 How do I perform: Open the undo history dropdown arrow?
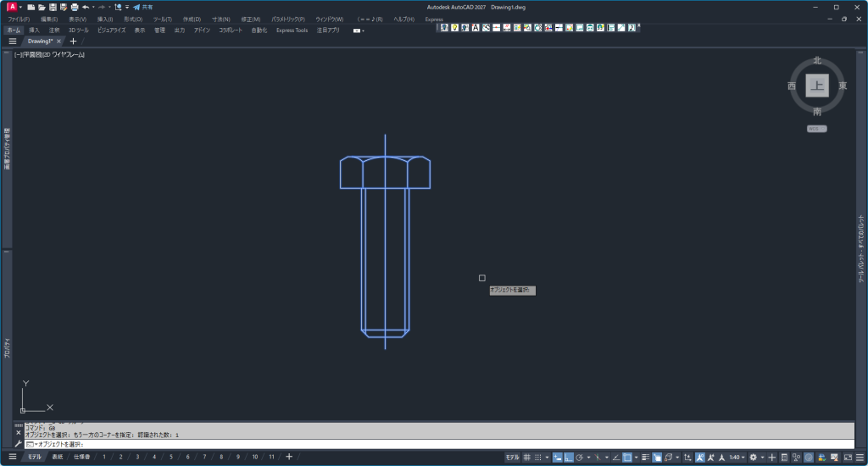[93, 7]
